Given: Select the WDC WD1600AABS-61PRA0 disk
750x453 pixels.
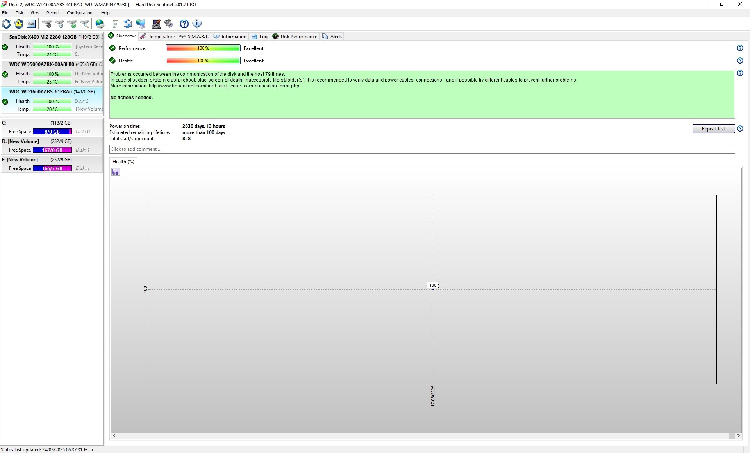Looking at the screenshot, I should point(52,100).
